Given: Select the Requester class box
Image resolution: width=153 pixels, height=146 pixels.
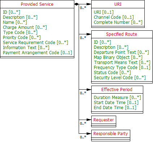Looking at the screenshot, I should pos(104,121).
